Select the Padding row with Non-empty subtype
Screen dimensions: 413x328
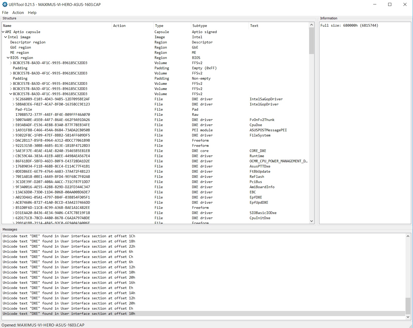pos(155,78)
